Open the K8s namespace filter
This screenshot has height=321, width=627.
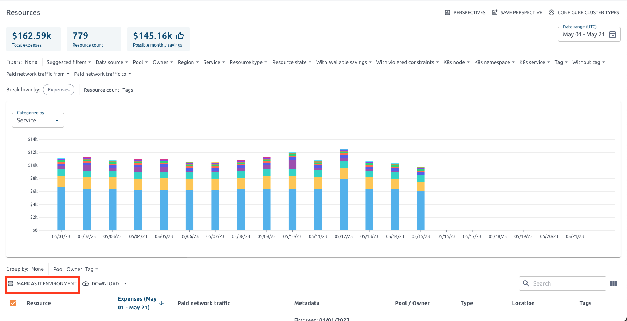495,62
